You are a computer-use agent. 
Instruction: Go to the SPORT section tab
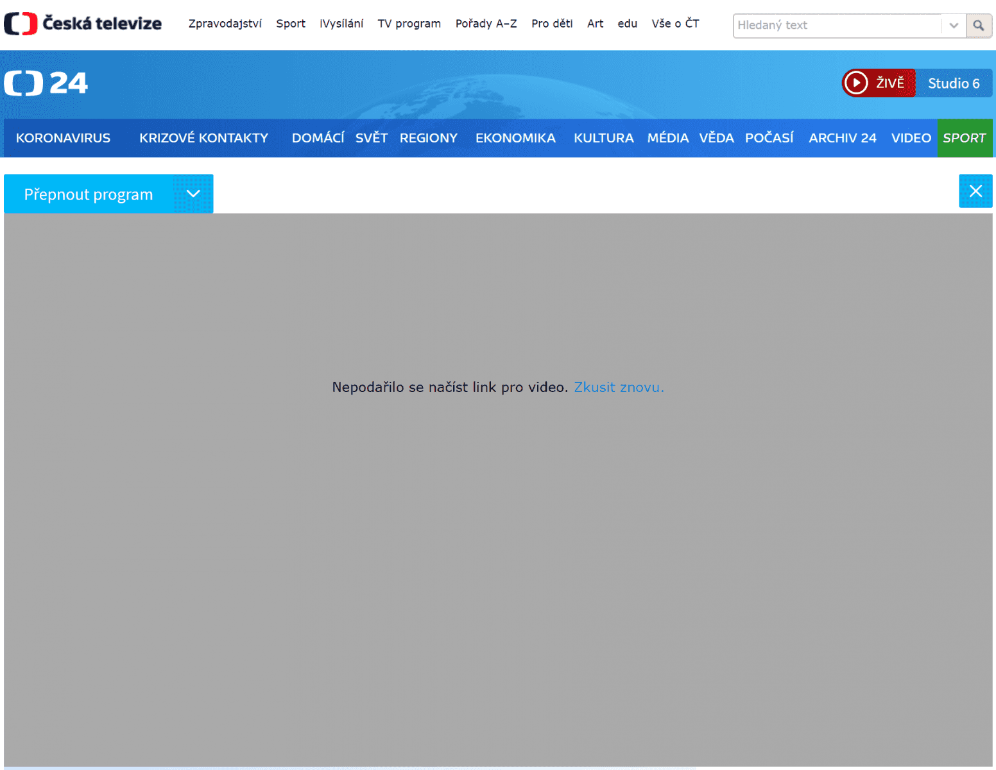[x=965, y=138]
